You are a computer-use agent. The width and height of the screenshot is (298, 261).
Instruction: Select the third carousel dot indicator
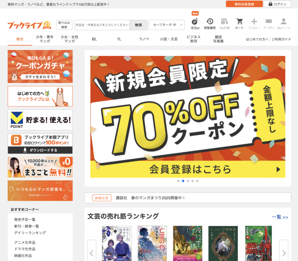[188, 181]
